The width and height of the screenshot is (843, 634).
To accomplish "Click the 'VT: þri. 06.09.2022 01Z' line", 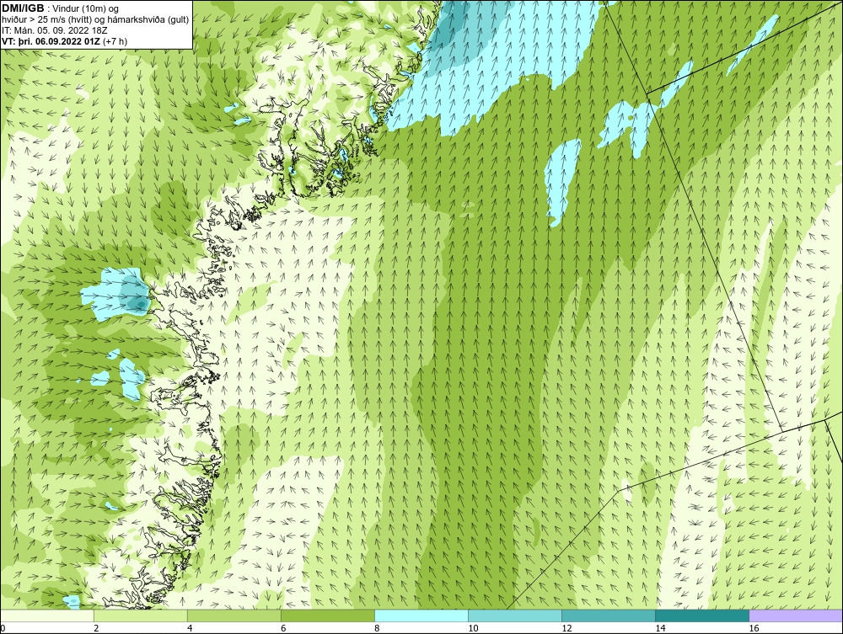I will tap(51, 40).
